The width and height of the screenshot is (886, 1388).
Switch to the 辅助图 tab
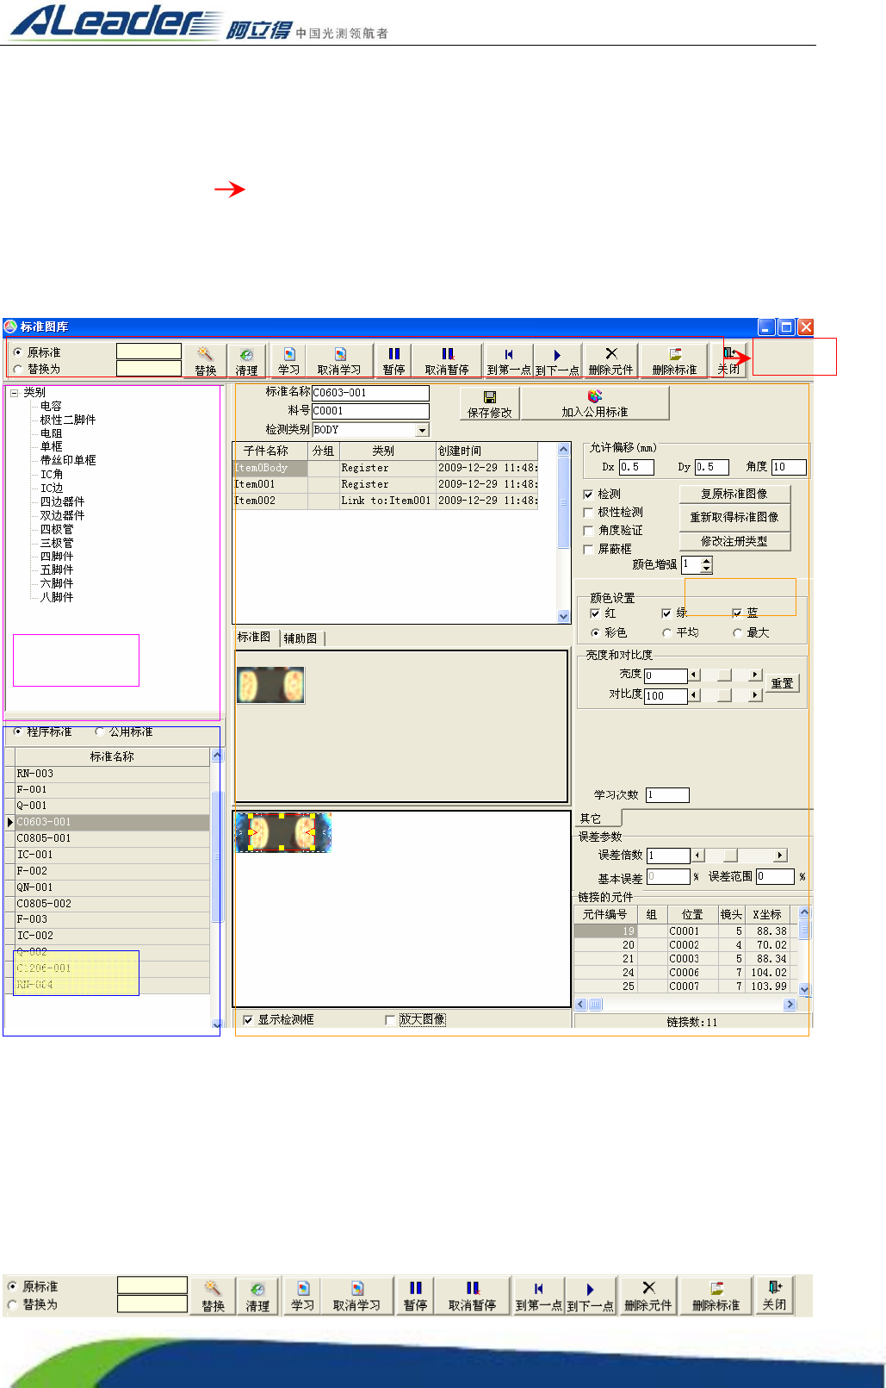(300, 638)
